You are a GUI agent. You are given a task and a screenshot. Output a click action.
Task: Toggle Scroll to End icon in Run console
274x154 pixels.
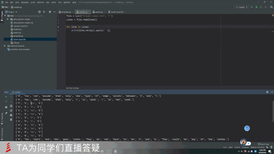coord(11,110)
